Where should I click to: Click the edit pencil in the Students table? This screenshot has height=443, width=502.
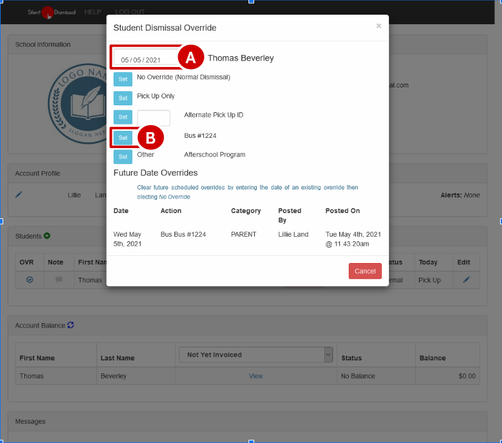(x=466, y=280)
